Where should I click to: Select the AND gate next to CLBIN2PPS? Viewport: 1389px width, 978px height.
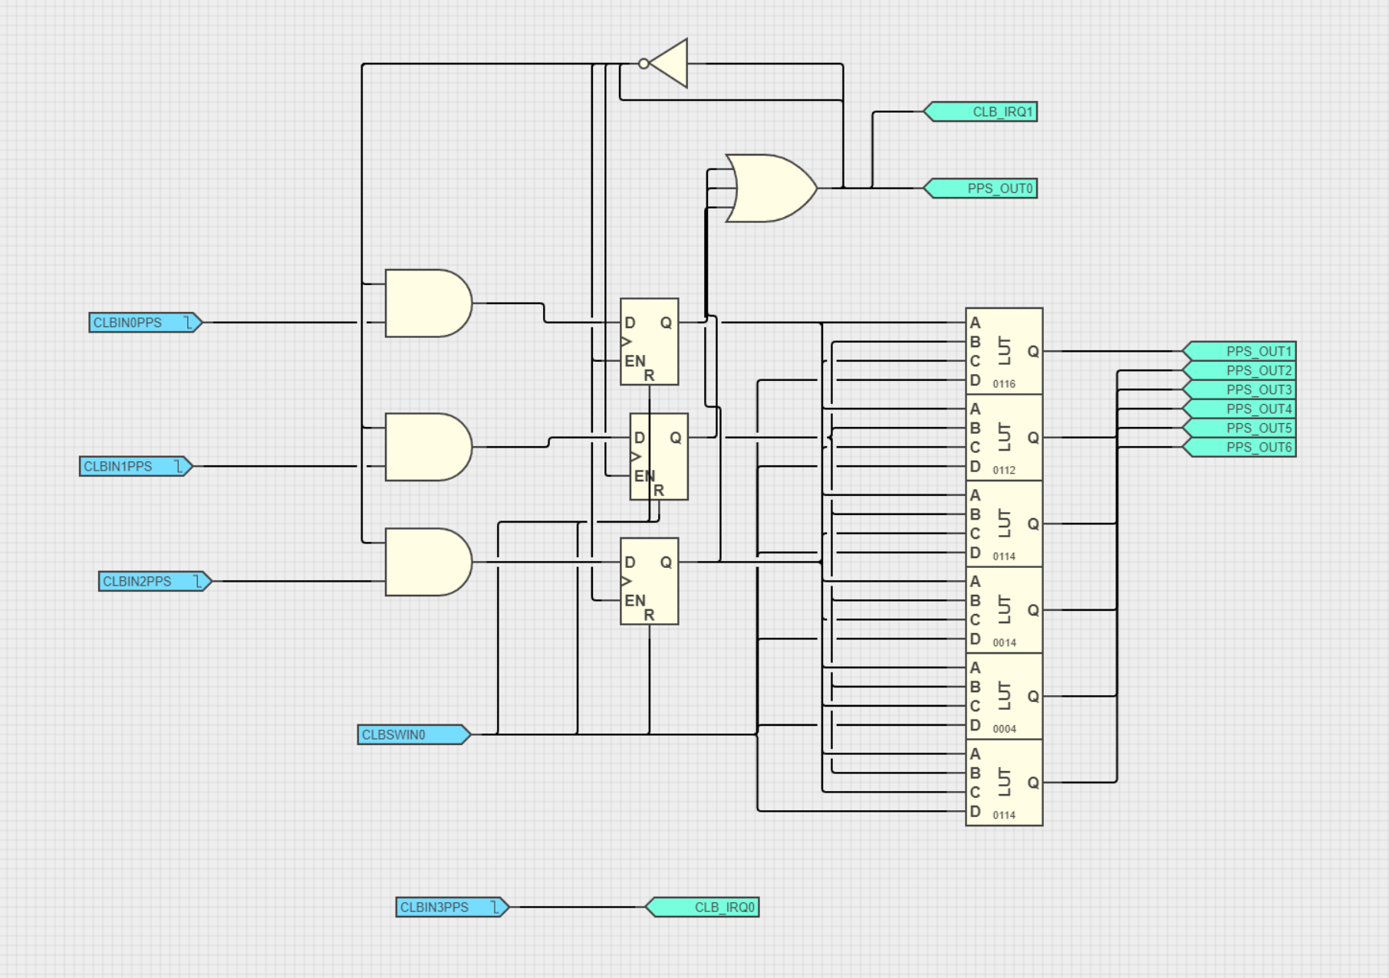tap(428, 562)
